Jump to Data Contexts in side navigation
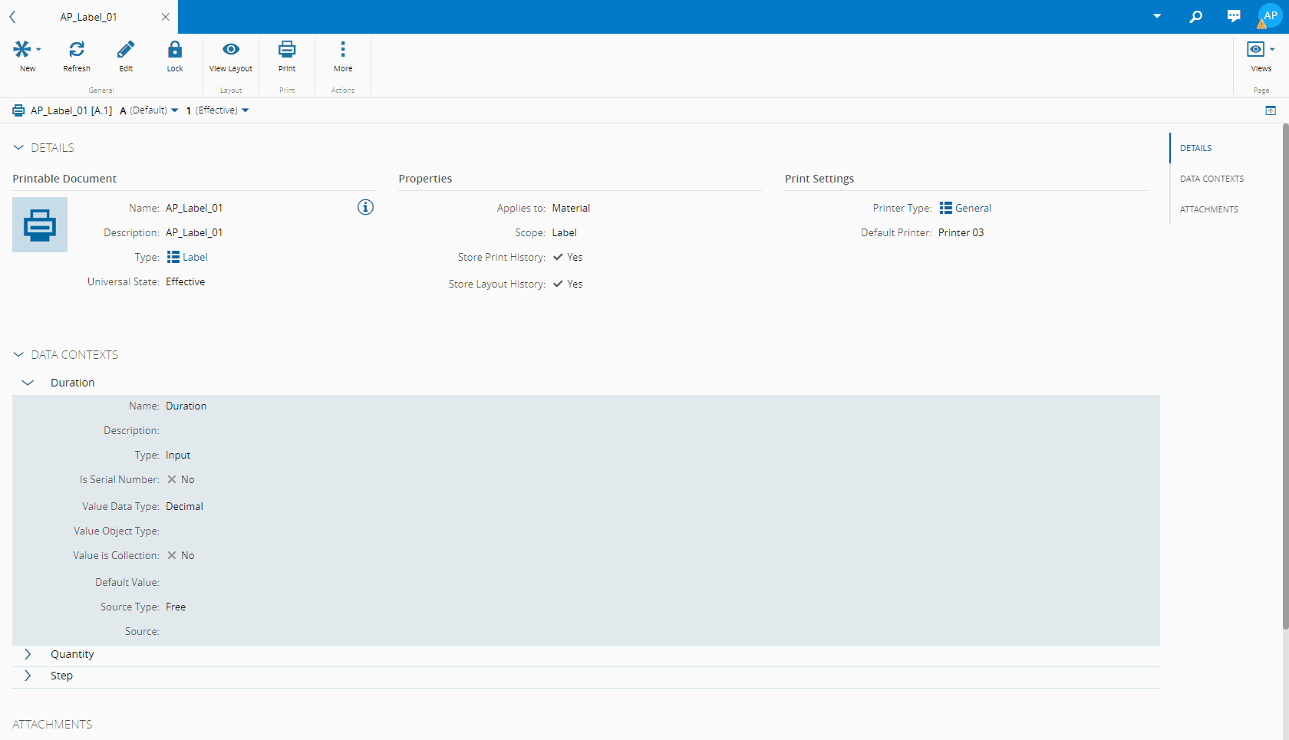The image size is (1289, 740). pyautogui.click(x=1212, y=179)
